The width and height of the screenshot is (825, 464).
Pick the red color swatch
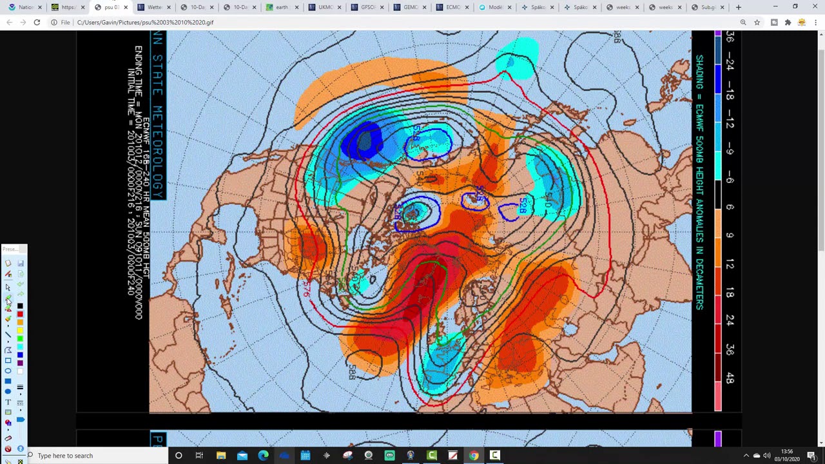(20, 314)
